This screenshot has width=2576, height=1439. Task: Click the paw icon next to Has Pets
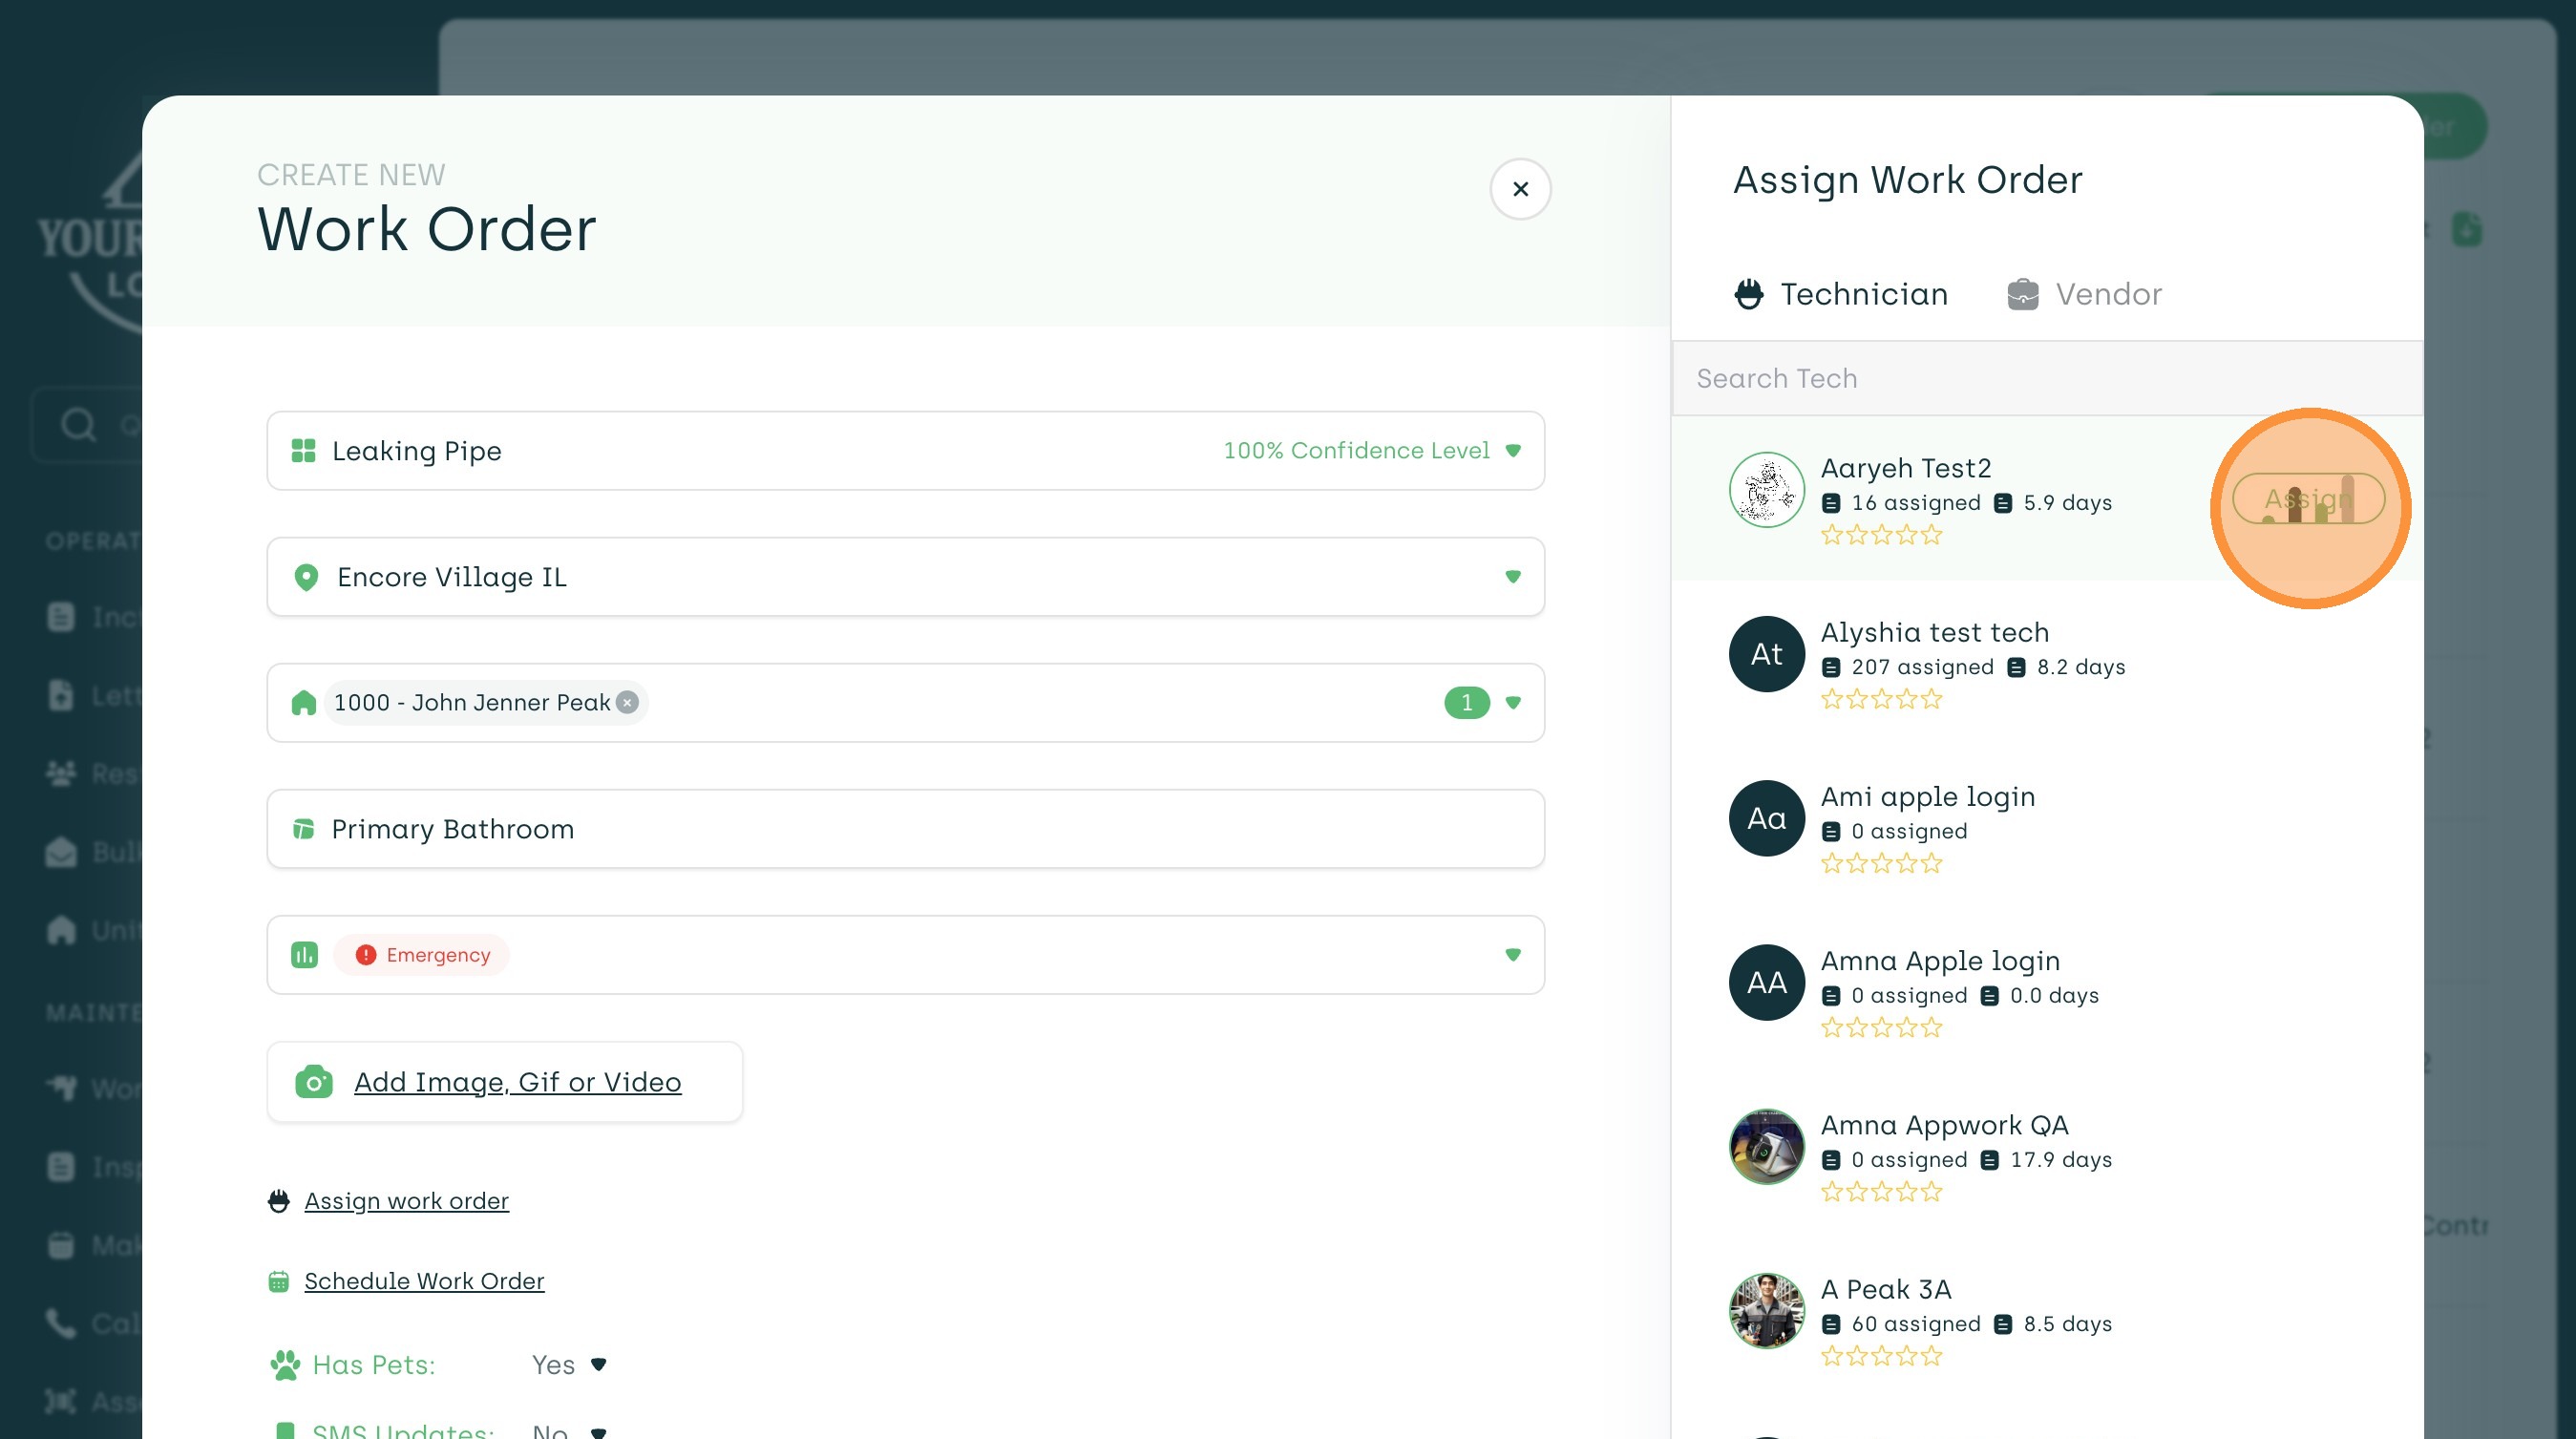[285, 1365]
